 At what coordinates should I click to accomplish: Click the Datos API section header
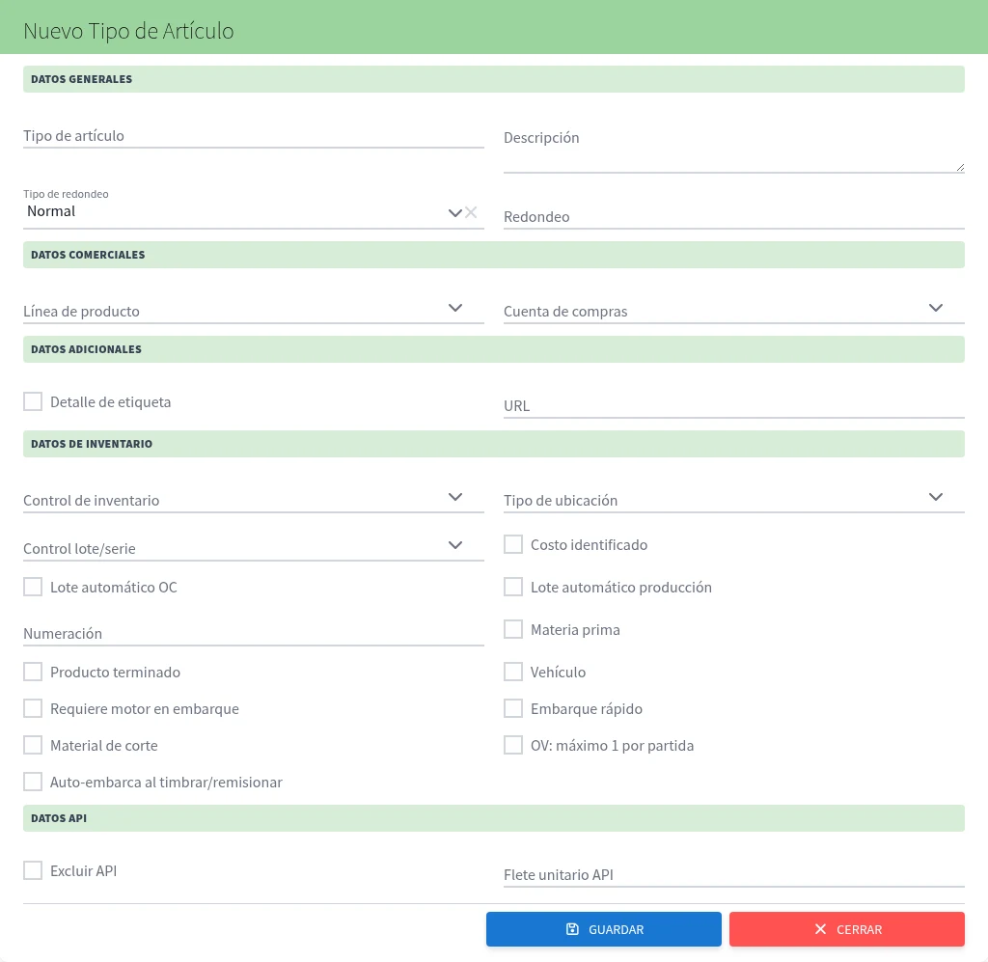pyautogui.click(x=494, y=818)
